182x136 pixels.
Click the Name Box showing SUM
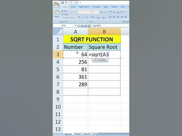(x=64, y=26)
